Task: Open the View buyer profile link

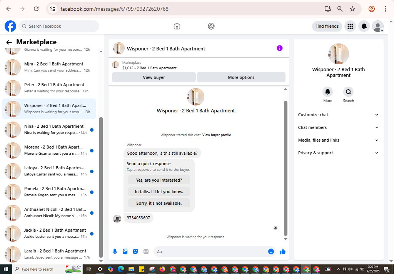Action: [217, 135]
